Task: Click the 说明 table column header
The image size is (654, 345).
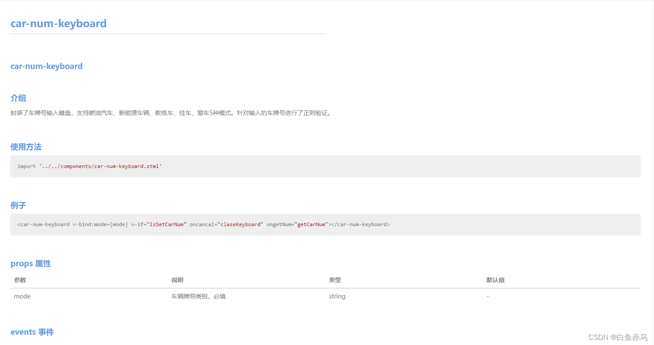Action: pos(177,280)
